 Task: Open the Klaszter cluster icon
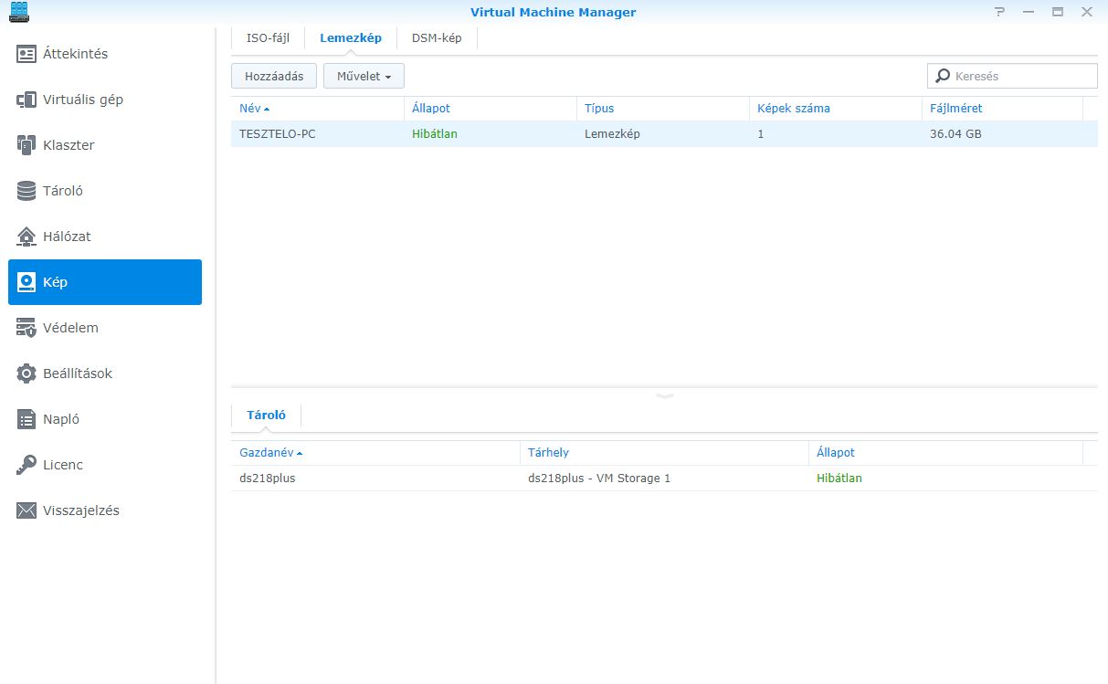(x=26, y=145)
